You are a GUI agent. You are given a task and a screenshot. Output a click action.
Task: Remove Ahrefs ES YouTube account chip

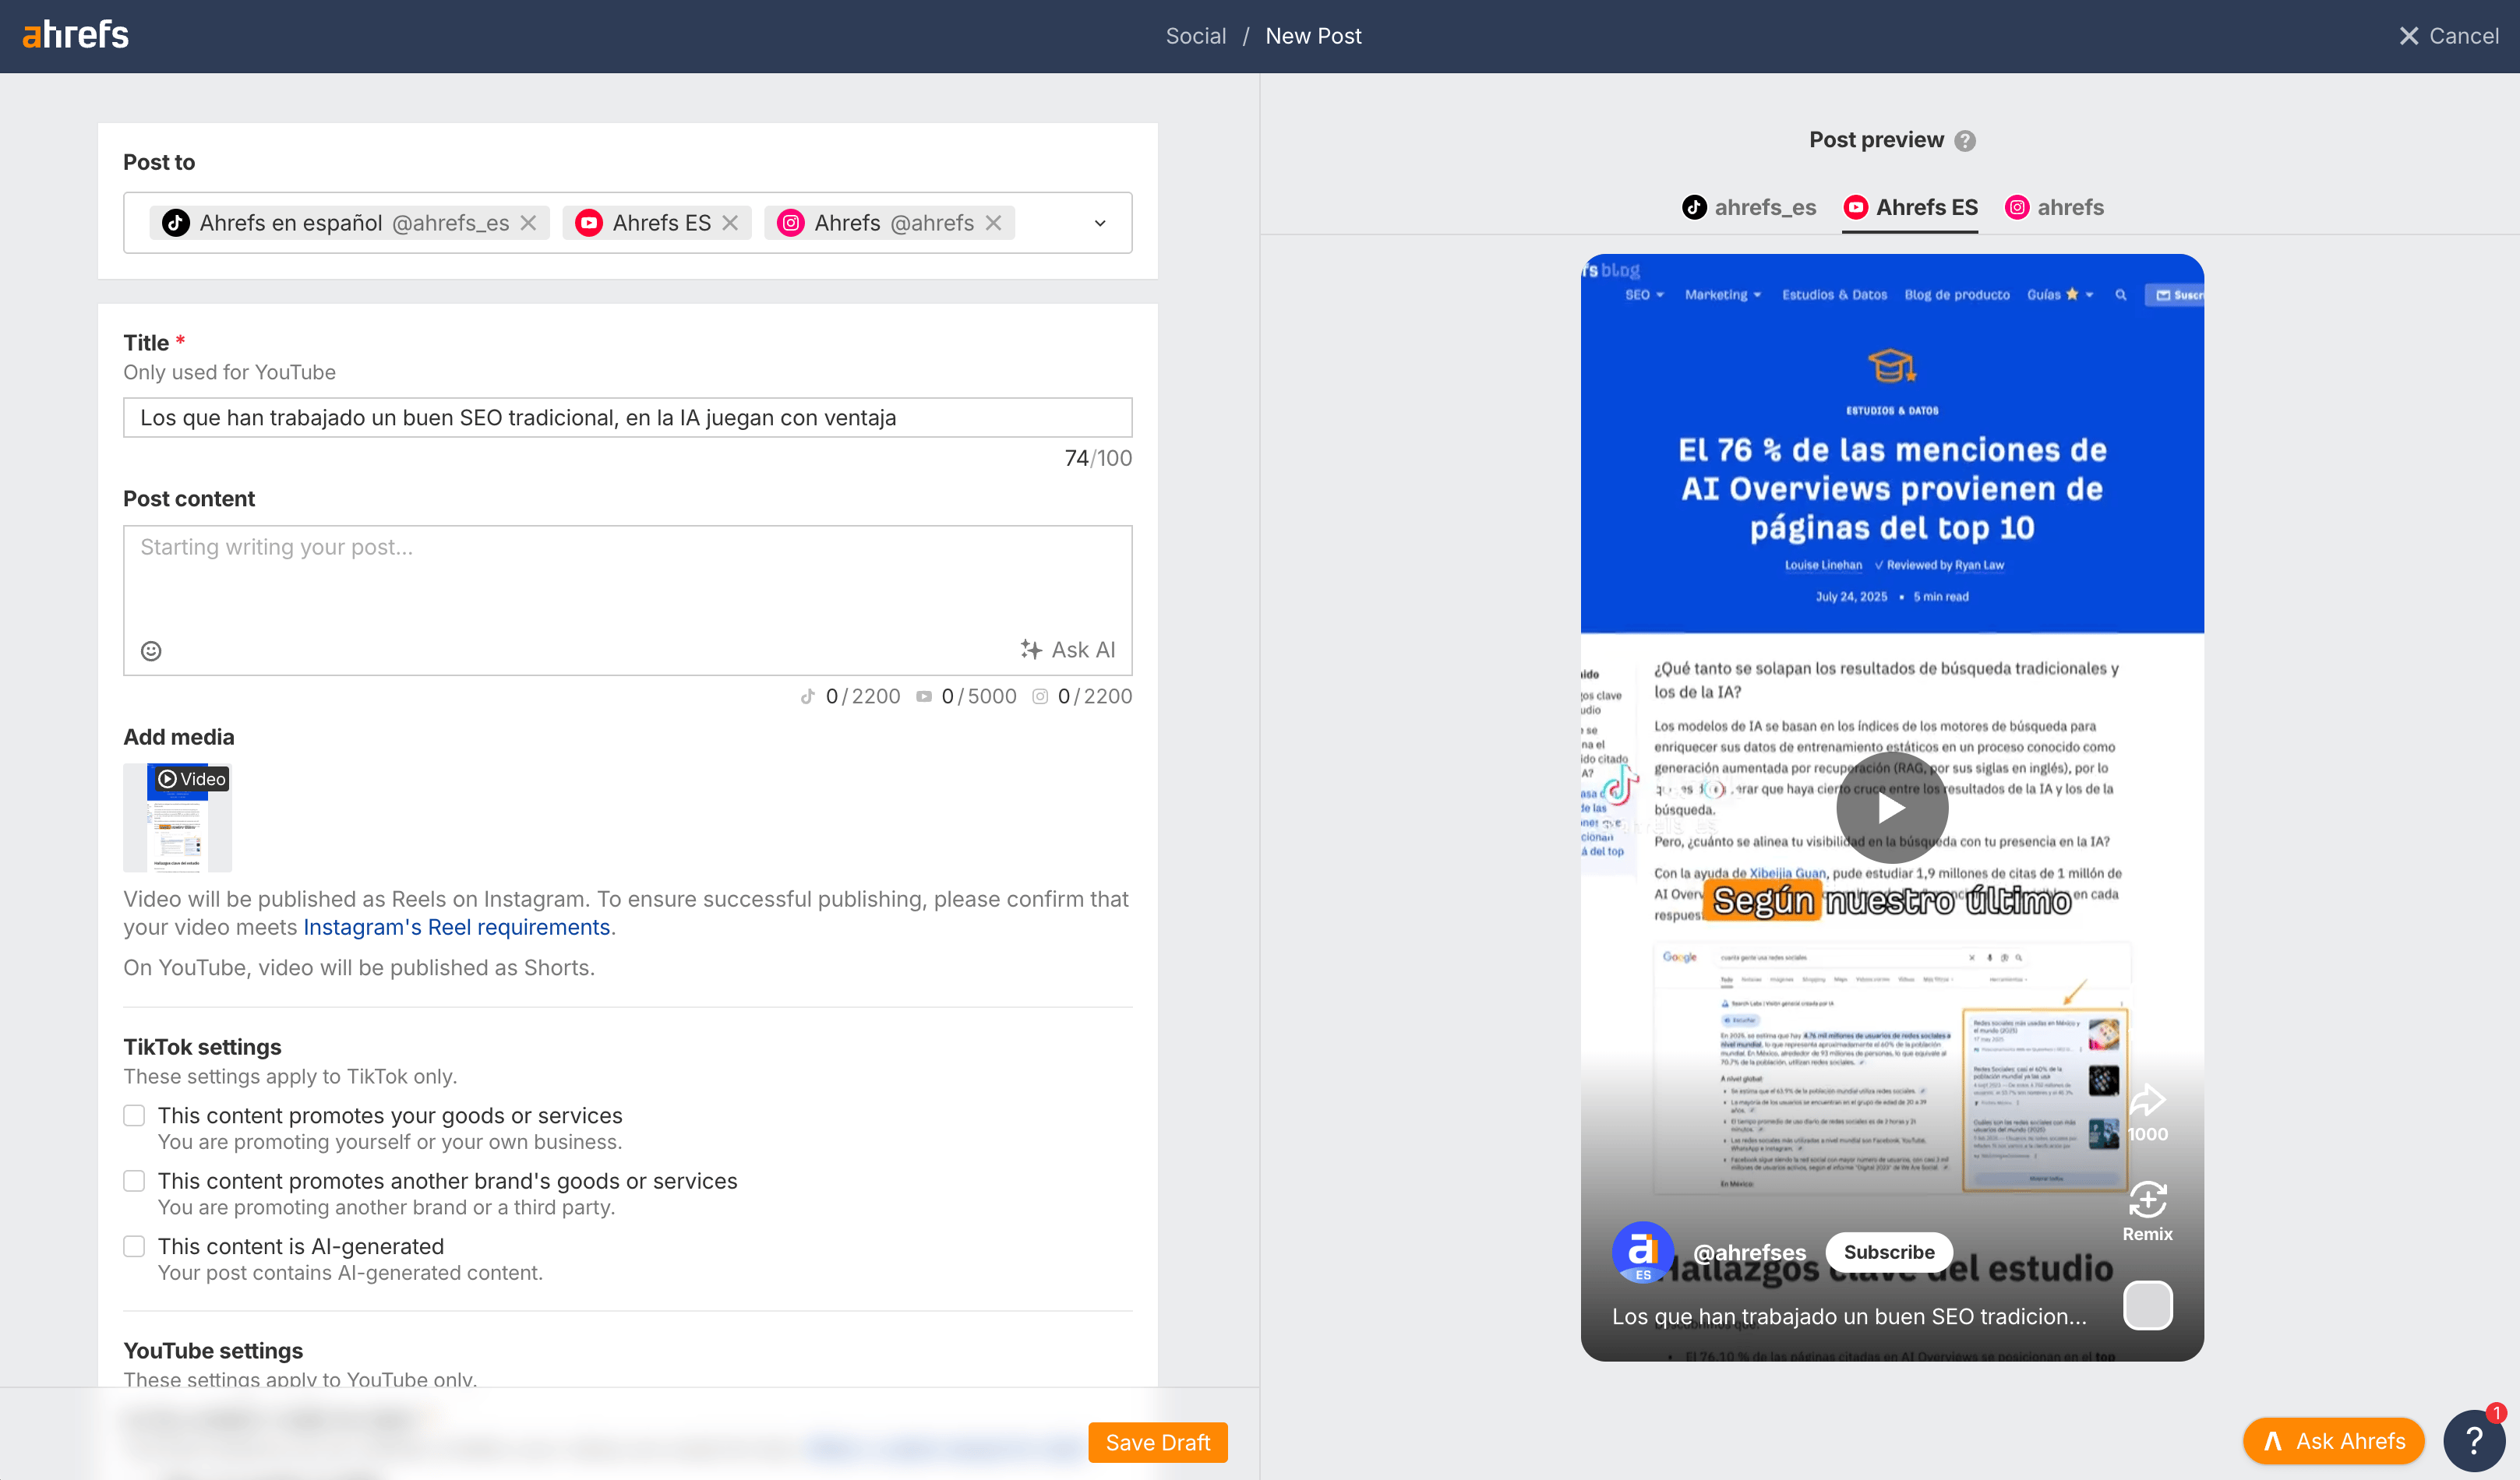730,223
